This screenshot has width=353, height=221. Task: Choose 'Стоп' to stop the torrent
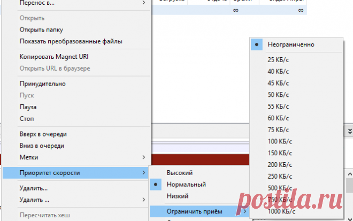click(x=76, y=119)
